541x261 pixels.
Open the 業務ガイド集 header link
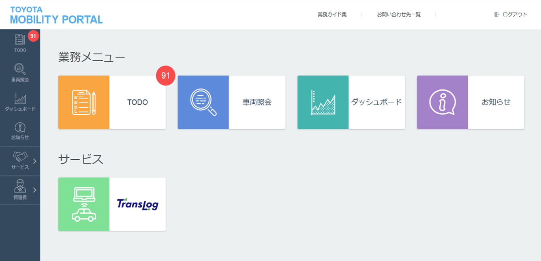(x=332, y=15)
